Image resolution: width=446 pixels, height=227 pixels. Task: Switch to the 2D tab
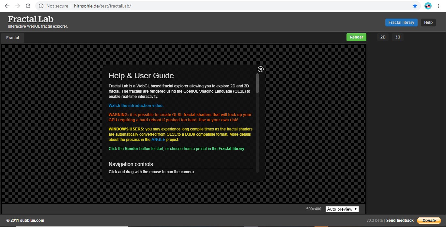[x=383, y=37]
